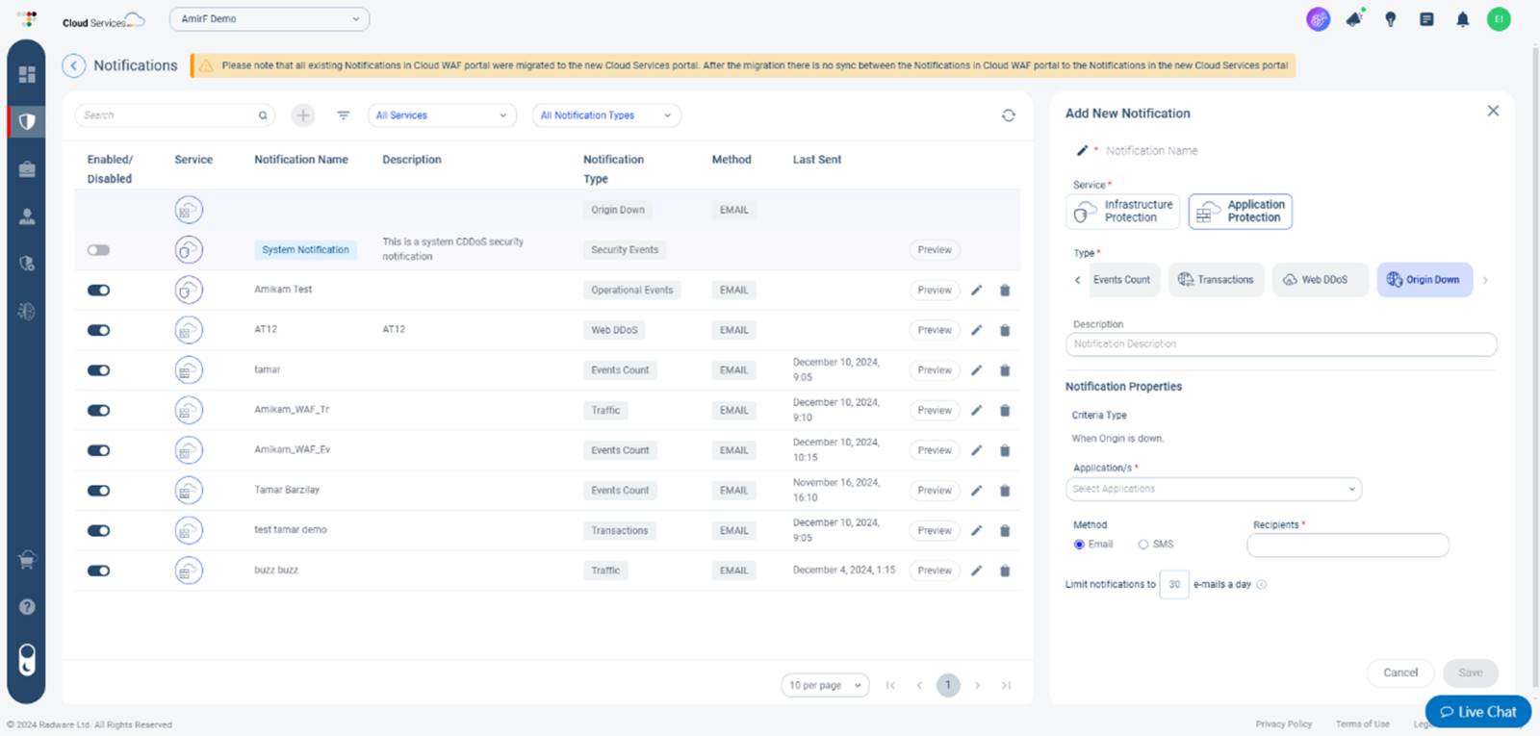Open the filter icon next to plus
The image size is (1540, 736).
[x=343, y=115]
